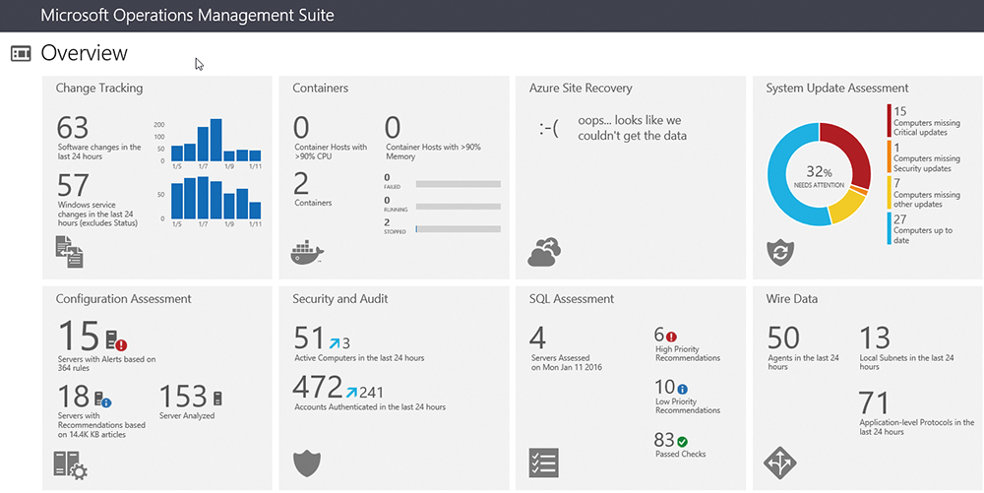Click the blue info icon next to 10
Screen dimensions: 984x493
[682, 389]
